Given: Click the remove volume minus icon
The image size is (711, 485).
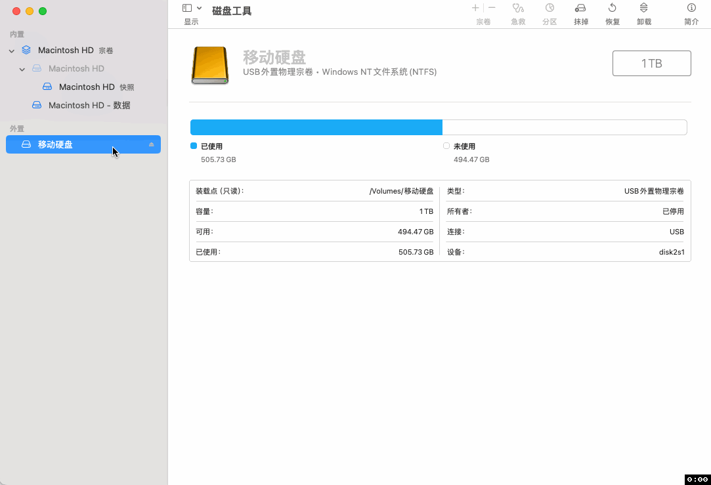Looking at the screenshot, I should point(492,8).
